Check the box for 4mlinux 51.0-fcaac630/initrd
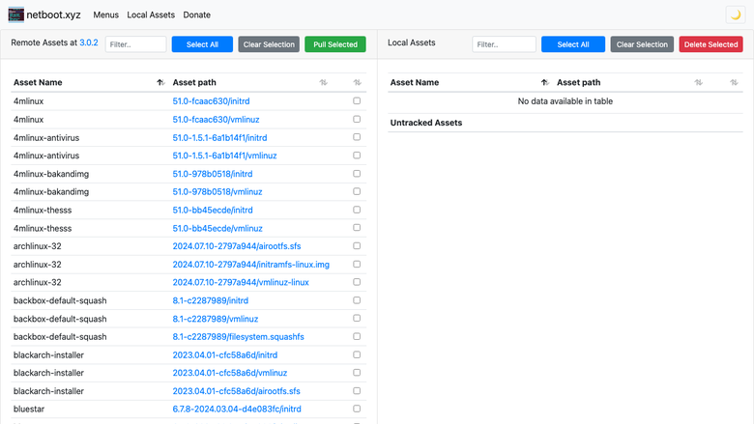 pyautogui.click(x=357, y=100)
